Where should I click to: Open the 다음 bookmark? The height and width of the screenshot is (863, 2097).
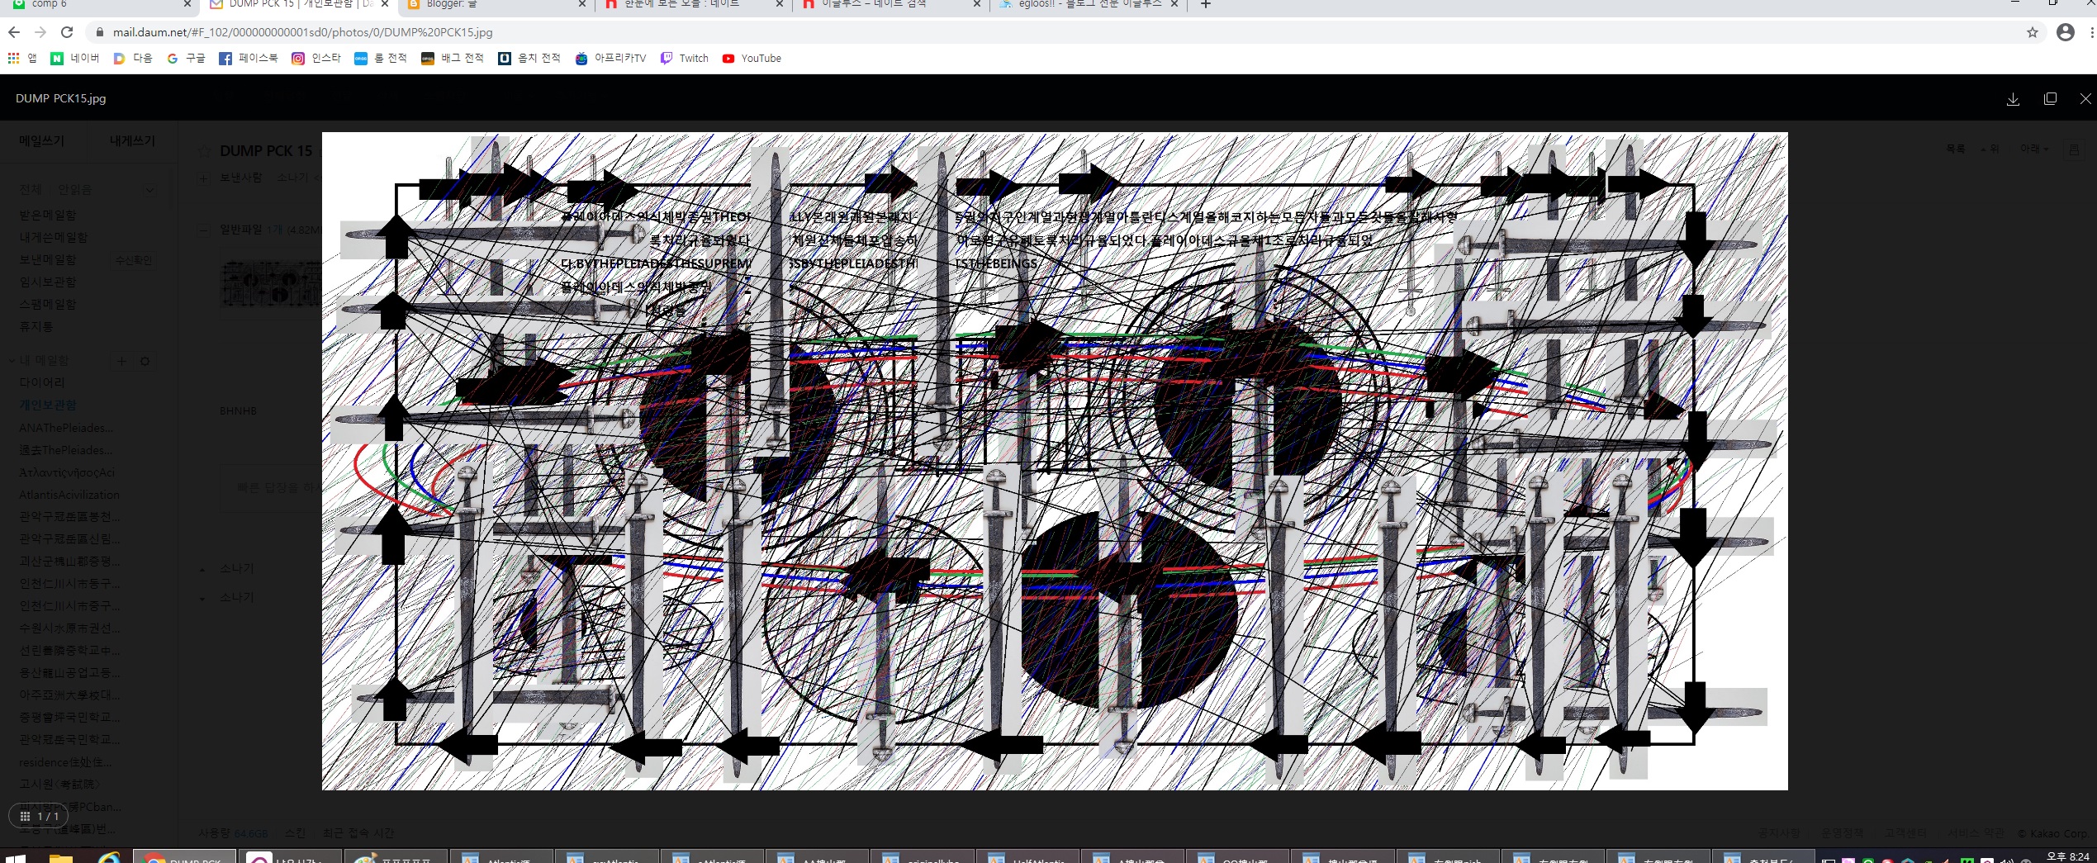click(133, 58)
